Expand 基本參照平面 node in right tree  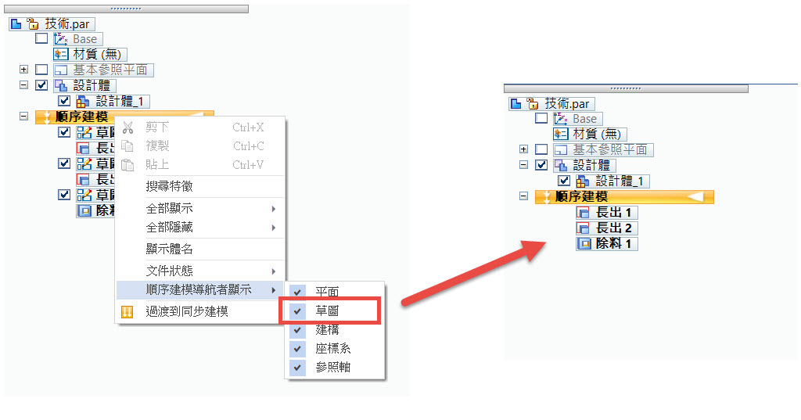click(x=523, y=149)
